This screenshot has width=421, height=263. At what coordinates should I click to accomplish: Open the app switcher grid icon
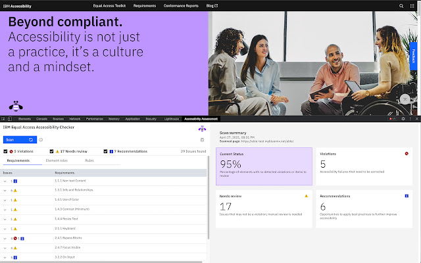[x=412, y=5]
